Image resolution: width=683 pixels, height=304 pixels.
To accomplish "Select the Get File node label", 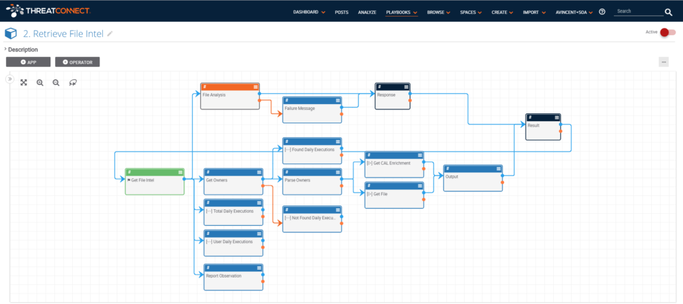I will pyautogui.click(x=377, y=194).
